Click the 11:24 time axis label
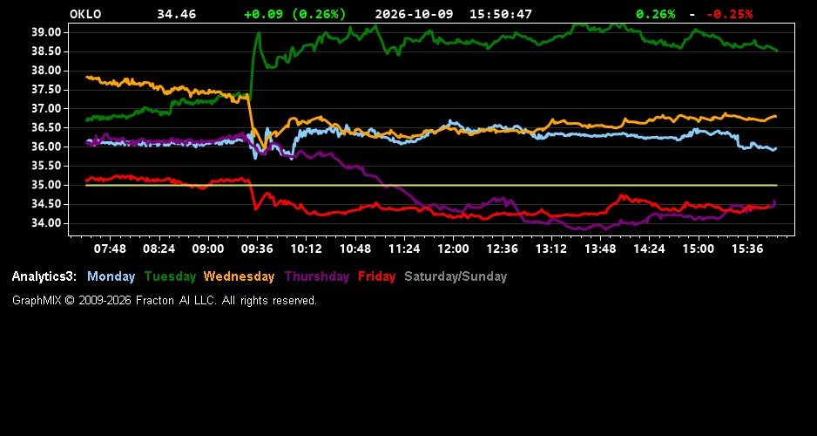 (404, 249)
